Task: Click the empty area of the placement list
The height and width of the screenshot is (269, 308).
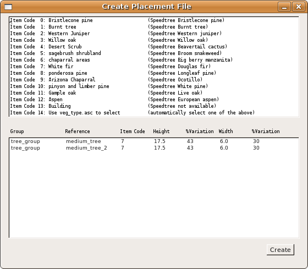Action: pyautogui.click(x=154, y=195)
